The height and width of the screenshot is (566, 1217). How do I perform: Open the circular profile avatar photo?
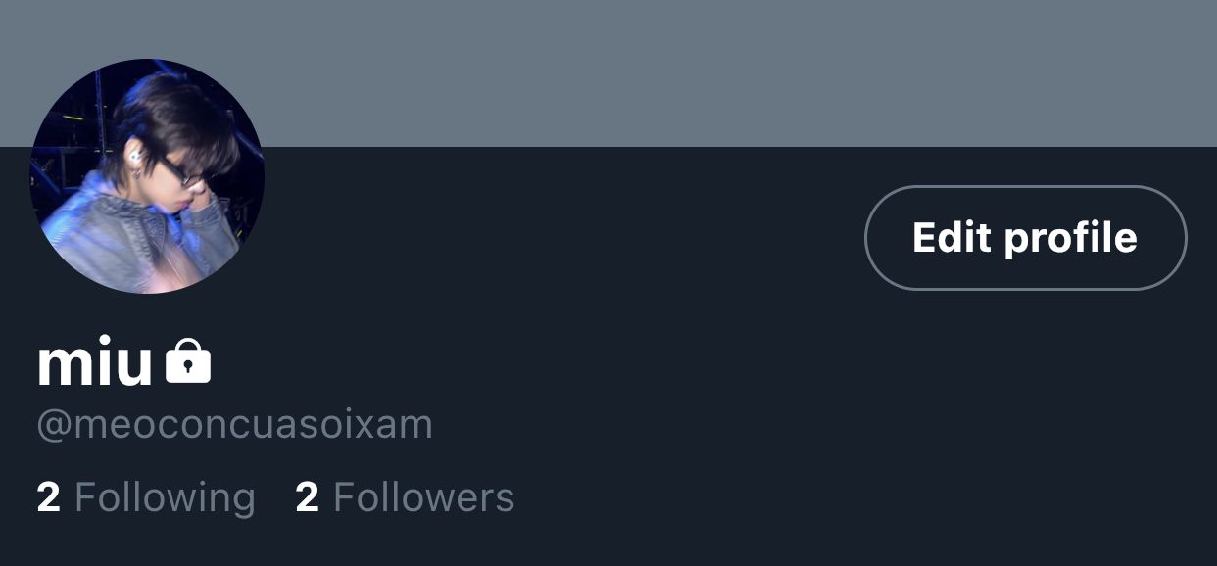pos(147,176)
